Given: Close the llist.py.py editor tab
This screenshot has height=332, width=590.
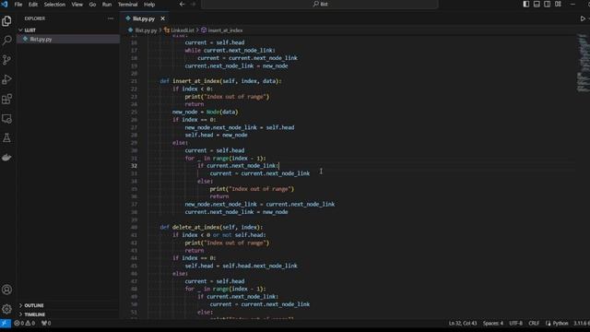Looking at the screenshot, I should tap(162, 18).
